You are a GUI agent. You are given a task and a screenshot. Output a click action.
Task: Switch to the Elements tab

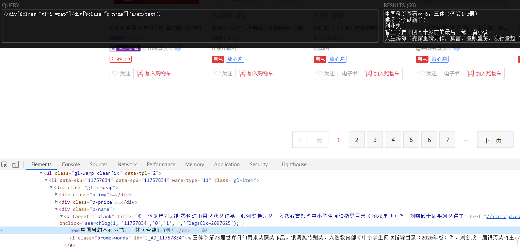(42, 165)
